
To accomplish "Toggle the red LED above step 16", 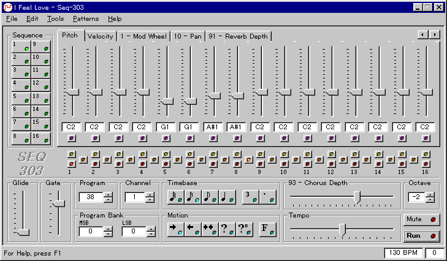I will pyautogui.click(x=426, y=164).
